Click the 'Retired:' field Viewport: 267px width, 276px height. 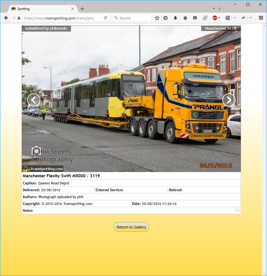coord(204,190)
